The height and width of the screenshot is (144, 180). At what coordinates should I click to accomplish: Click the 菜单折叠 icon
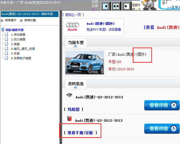click(x=21, y=21)
